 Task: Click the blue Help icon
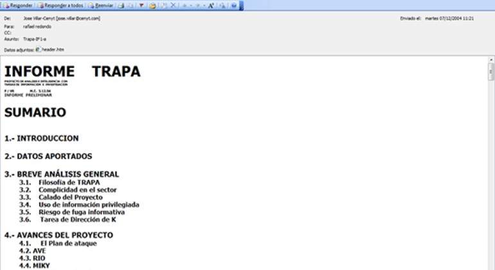234,5
